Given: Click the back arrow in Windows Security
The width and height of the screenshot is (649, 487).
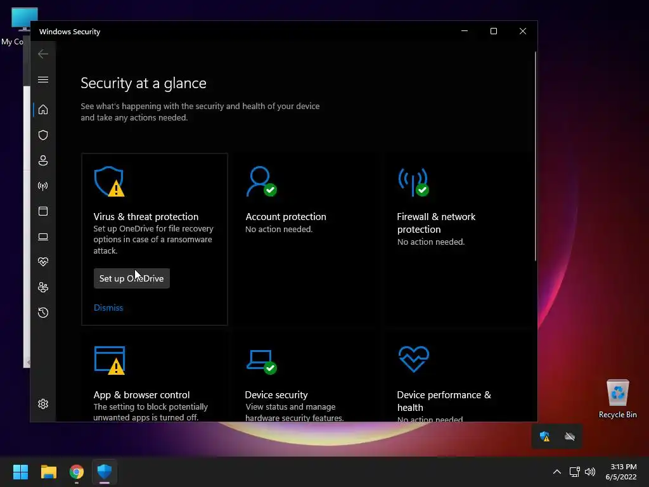Looking at the screenshot, I should [x=43, y=54].
